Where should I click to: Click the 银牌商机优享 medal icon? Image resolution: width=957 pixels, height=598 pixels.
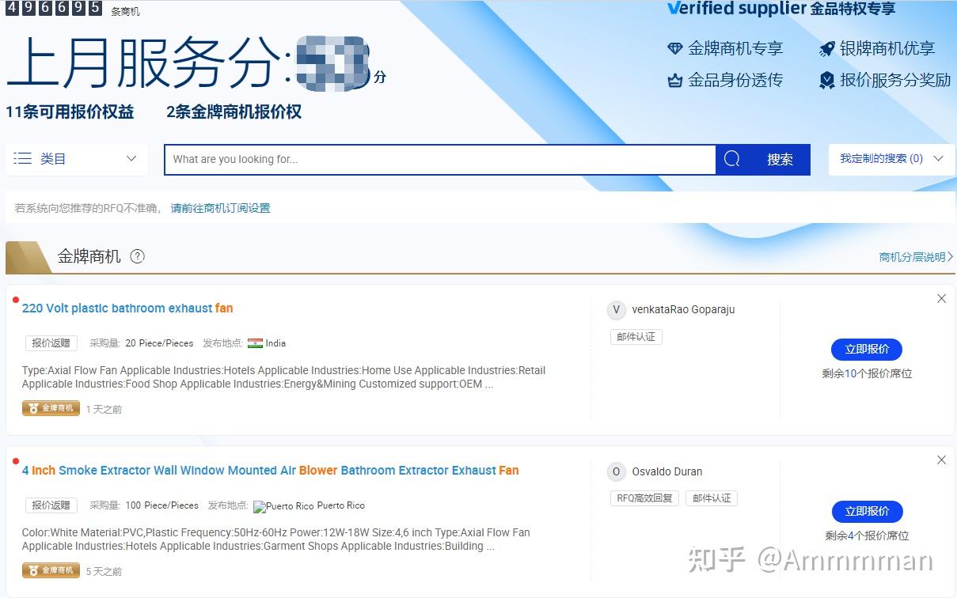tap(826, 48)
